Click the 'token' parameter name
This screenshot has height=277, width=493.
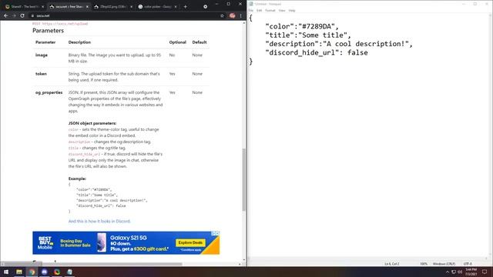click(x=41, y=74)
